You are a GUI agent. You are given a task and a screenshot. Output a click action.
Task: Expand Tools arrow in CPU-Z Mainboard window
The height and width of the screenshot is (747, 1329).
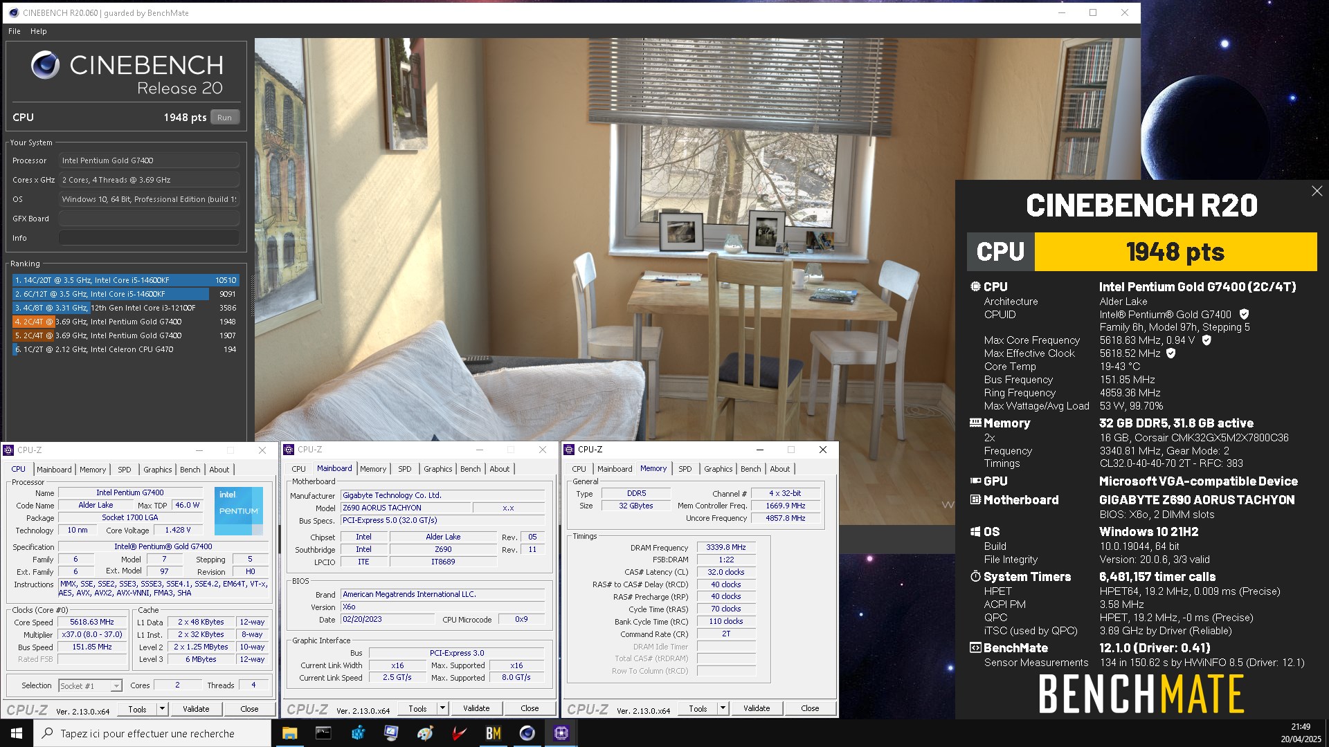[x=442, y=708]
